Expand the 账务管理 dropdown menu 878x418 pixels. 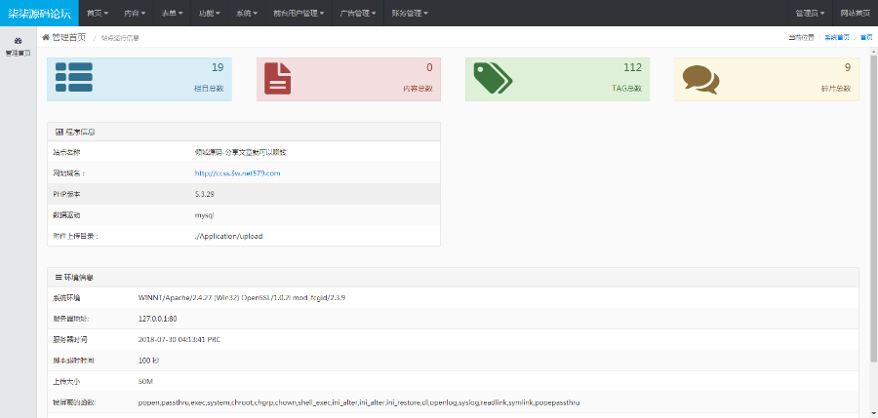411,13
